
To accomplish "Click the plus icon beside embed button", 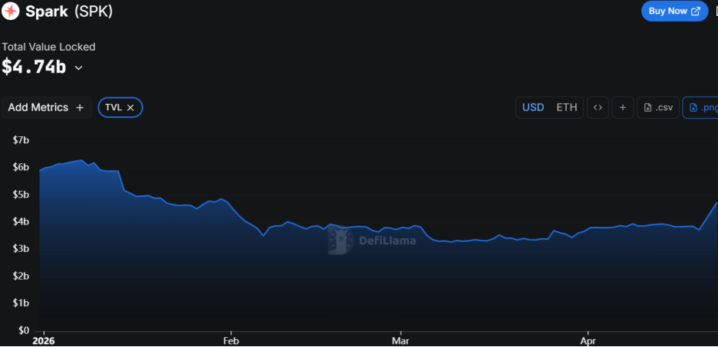I will pos(622,107).
